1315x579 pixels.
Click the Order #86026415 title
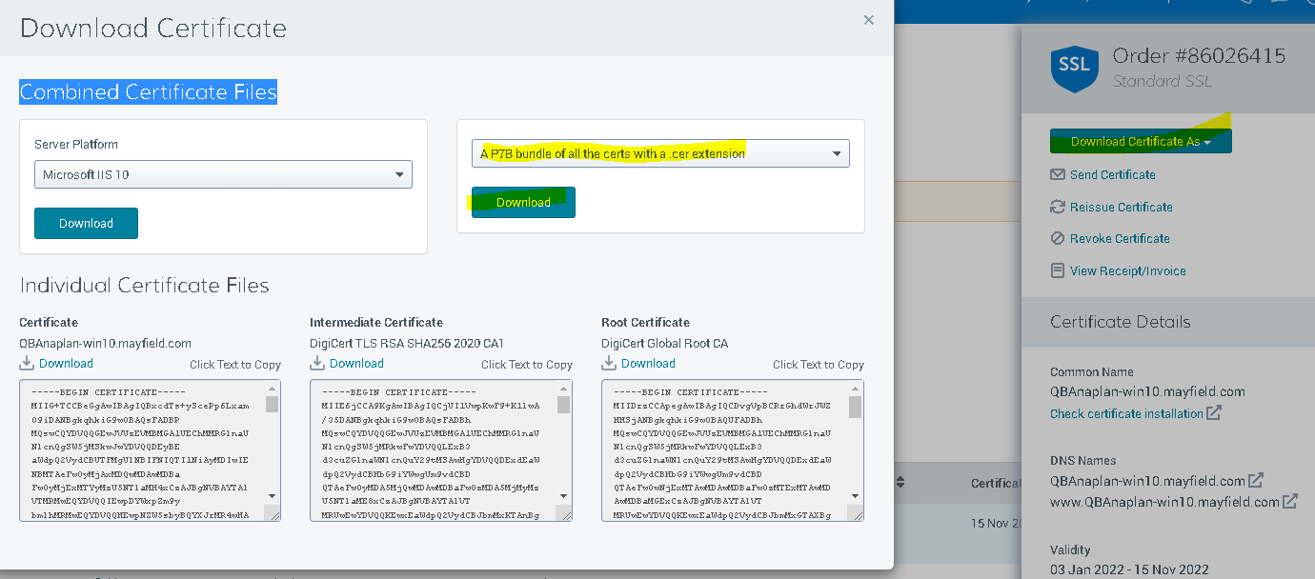pyautogui.click(x=1199, y=56)
